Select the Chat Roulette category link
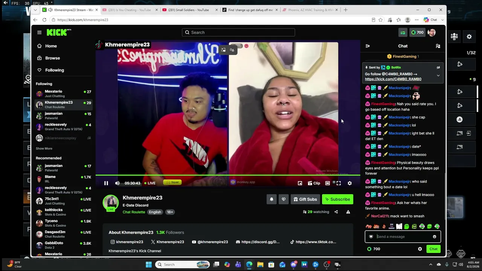 tap(134, 212)
